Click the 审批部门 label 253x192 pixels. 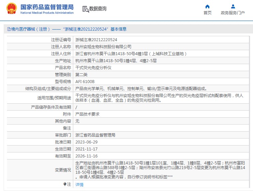pos(63,135)
